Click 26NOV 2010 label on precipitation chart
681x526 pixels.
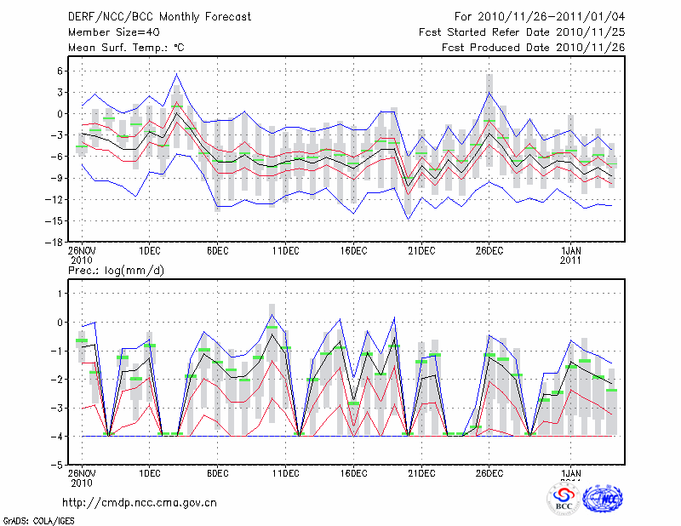[83, 477]
